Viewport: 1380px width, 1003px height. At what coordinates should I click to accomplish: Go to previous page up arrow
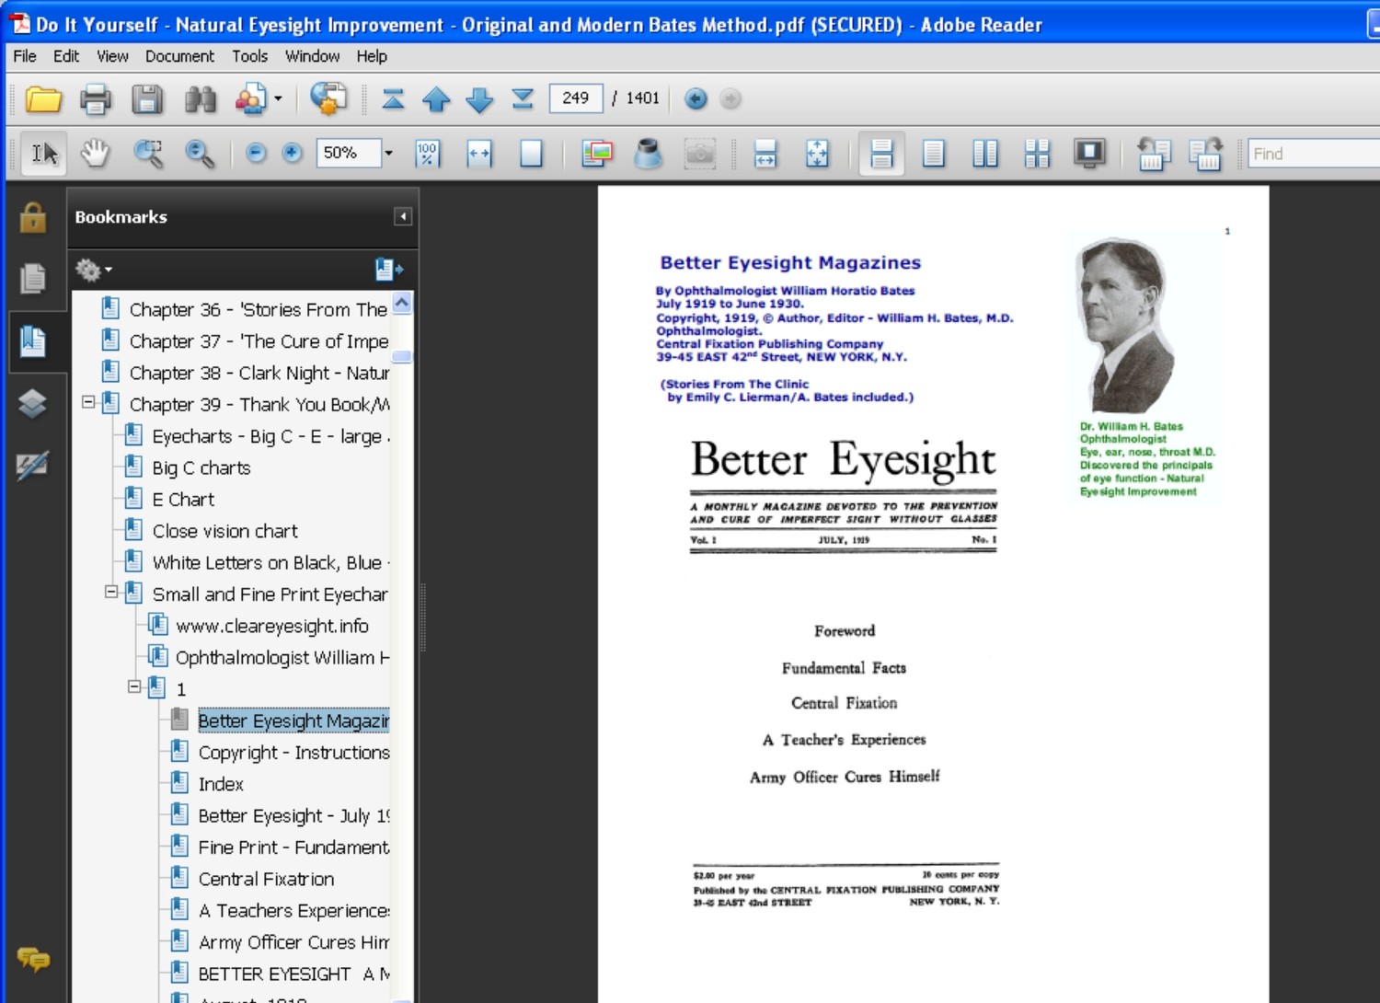point(436,98)
